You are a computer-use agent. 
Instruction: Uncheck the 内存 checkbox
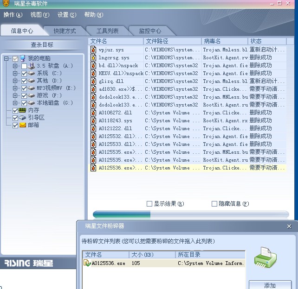pyautogui.click(x=15, y=111)
